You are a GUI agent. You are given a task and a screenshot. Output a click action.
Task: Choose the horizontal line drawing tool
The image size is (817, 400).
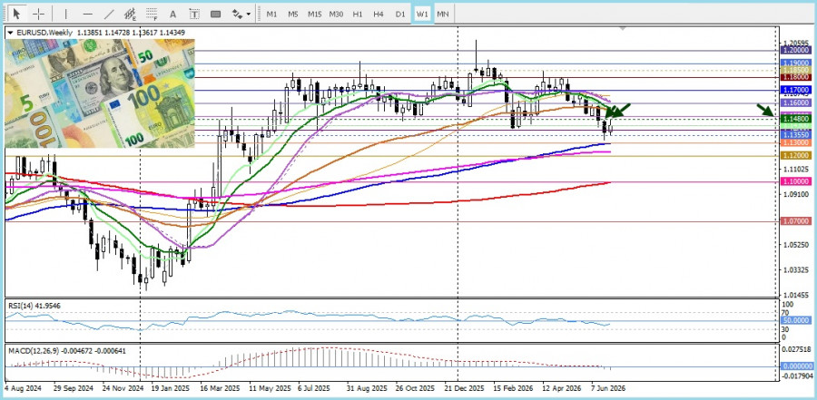pyautogui.click(x=87, y=15)
